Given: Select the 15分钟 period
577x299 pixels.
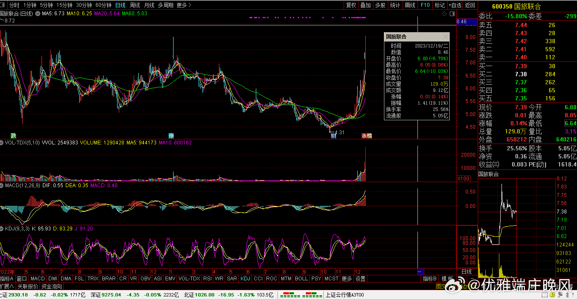Looking at the screenshot, I should (64, 5).
